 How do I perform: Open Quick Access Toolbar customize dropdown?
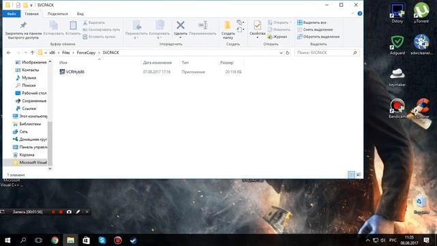31,5
